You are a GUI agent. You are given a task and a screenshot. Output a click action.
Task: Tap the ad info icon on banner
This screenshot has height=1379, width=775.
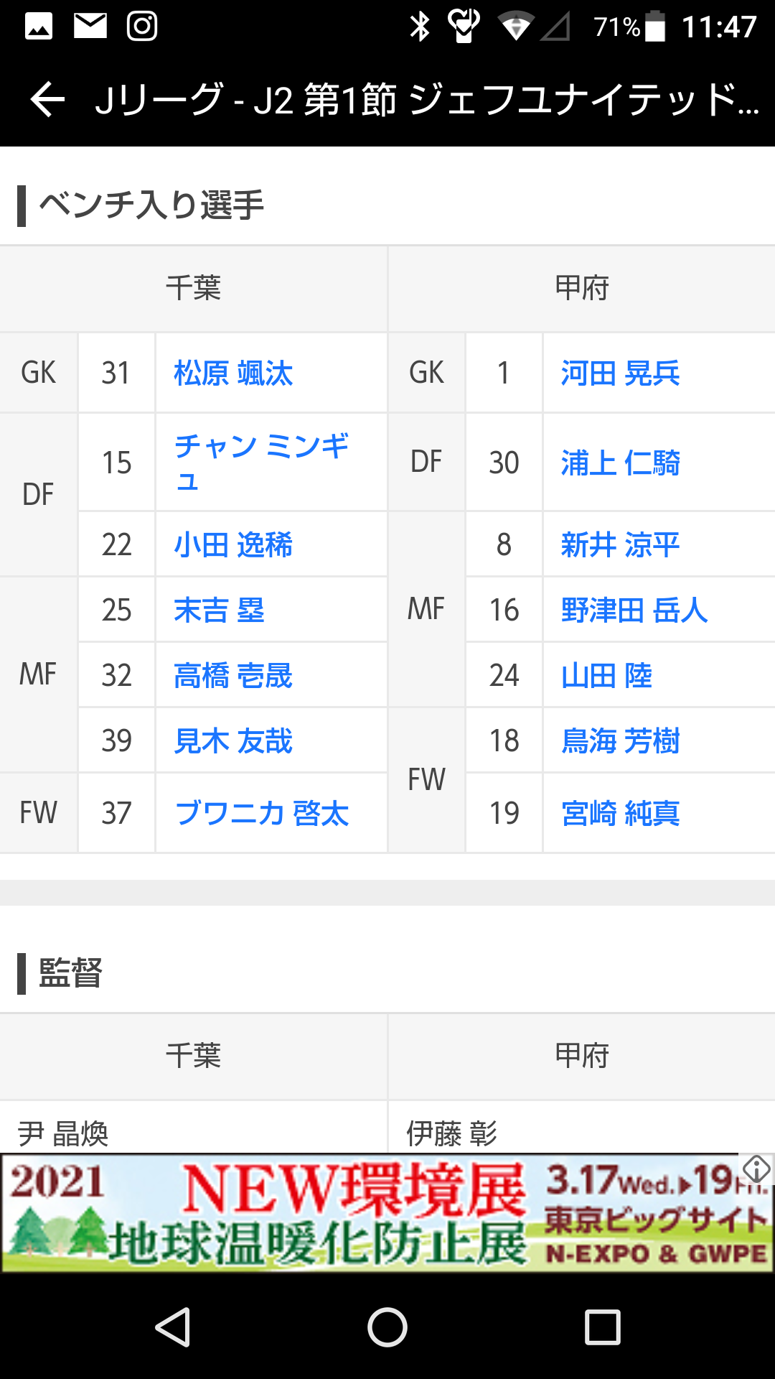pos(756,1169)
